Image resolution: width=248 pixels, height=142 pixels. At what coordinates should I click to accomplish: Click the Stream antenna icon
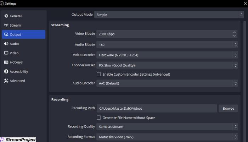(6, 25)
